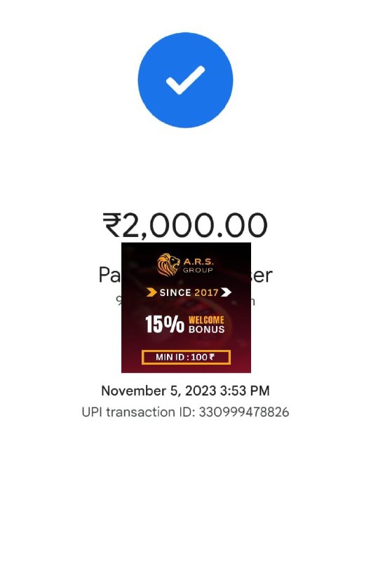Tap the large 15% text
The height and width of the screenshot is (561, 371).
tap(165, 324)
